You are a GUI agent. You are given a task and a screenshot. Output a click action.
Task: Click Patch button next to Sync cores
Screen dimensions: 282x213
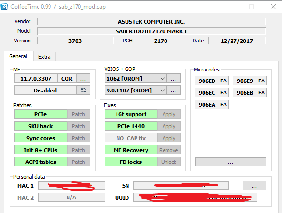78,138
